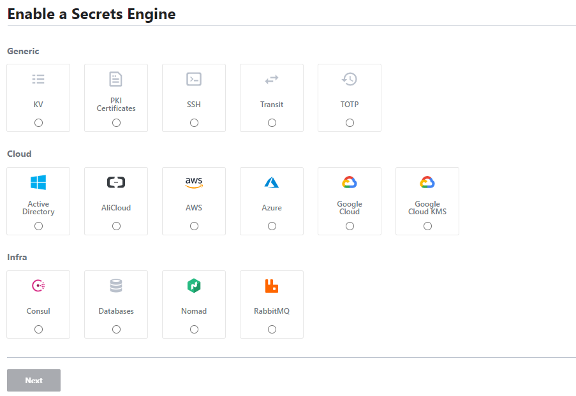
Task: Click the AliCloud bracket logo
Action: coord(116,182)
